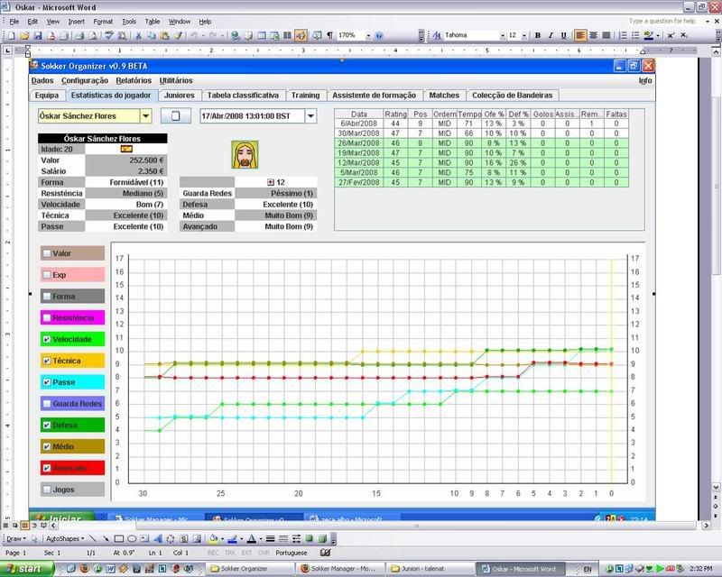Activate the Format Painter brush
The height and width of the screenshot is (577, 722).
pos(178,35)
